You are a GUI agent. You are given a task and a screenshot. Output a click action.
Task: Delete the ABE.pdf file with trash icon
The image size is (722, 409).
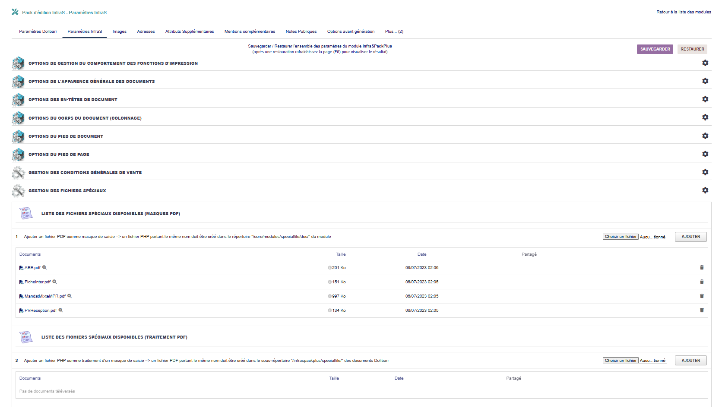coord(702,268)
